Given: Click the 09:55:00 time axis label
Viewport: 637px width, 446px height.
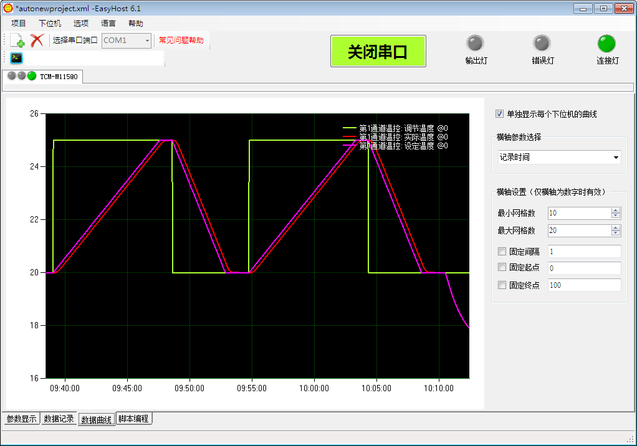Looking at the screenshot, I should [x=252, y=388].
